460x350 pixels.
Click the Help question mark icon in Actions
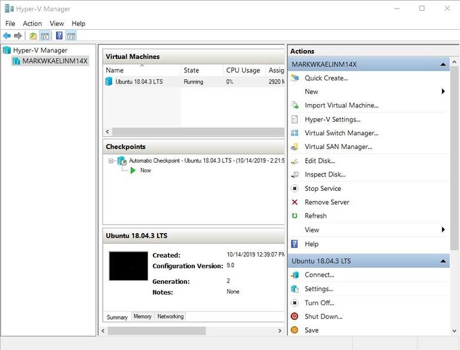295,244
